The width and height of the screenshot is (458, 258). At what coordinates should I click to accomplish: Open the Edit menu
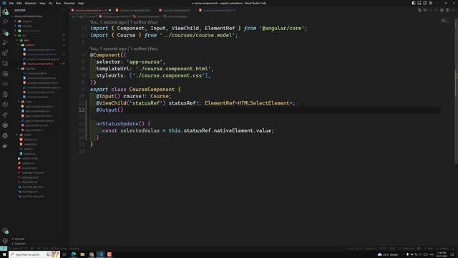pos(19,3)
